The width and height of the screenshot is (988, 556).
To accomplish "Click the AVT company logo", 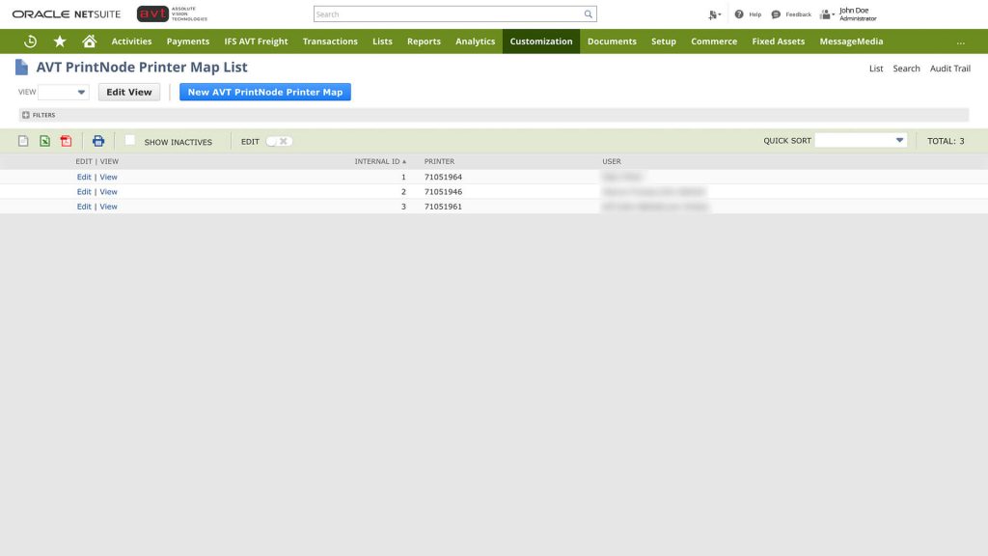I will coord(172,14).
